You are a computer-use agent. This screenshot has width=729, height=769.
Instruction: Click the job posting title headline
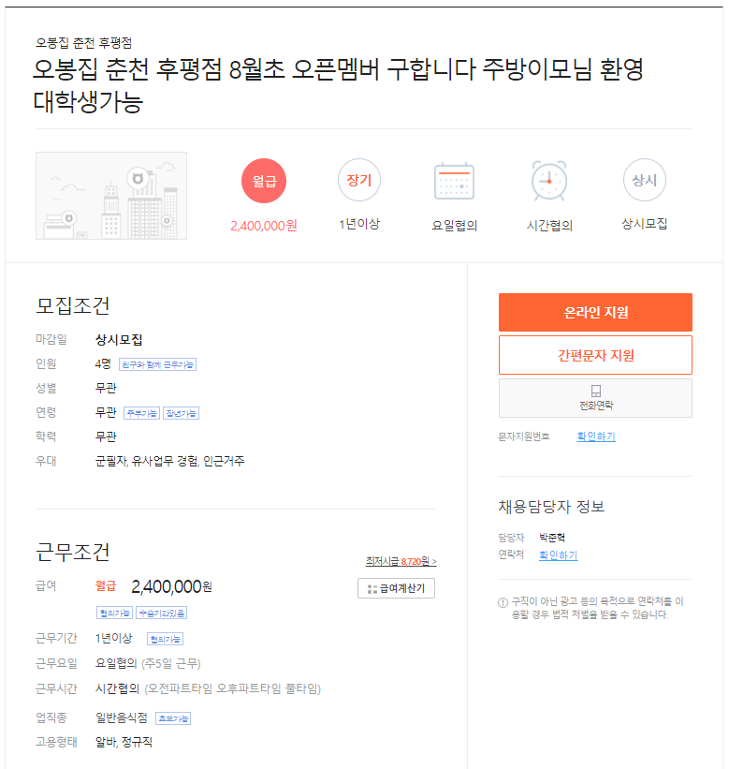click(338, 85)
